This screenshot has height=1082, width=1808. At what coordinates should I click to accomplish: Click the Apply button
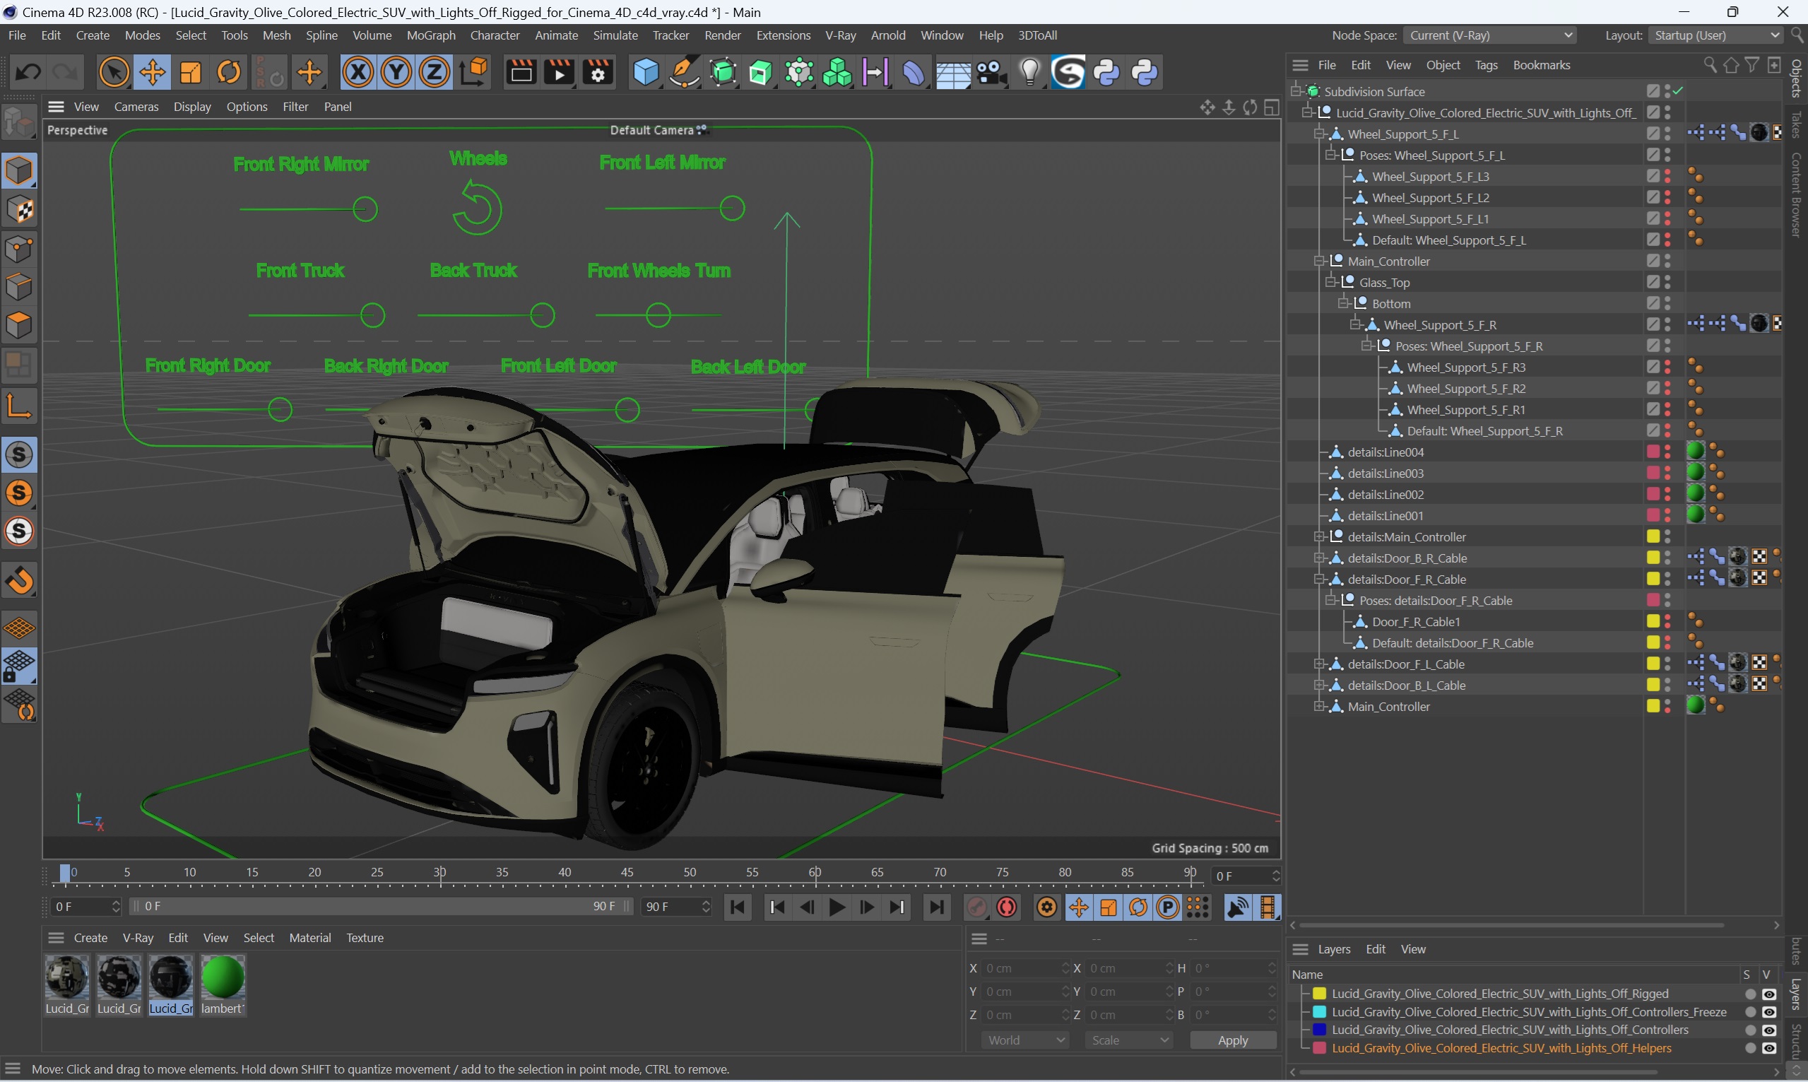(x=1232, y=1040)
